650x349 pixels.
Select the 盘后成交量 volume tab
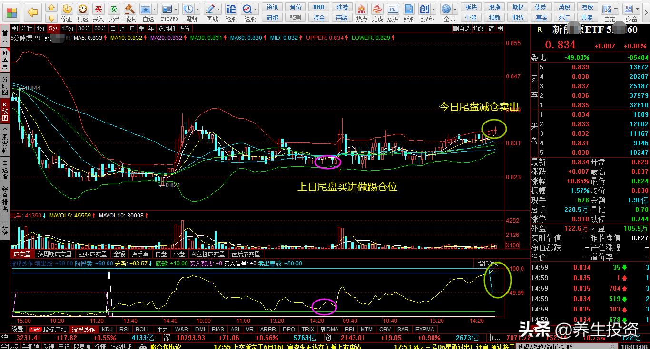point(246,254)
